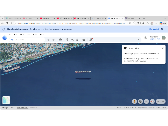Add a placemark with the pin tool
Viewport: 168px width, 126px height.
click(67, 40)
